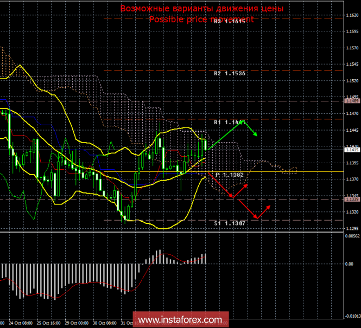Click the 1.1489 price level tag
The width and height of the screenshot is (361, 328).
pyautogui.click(x=352, y=101)
